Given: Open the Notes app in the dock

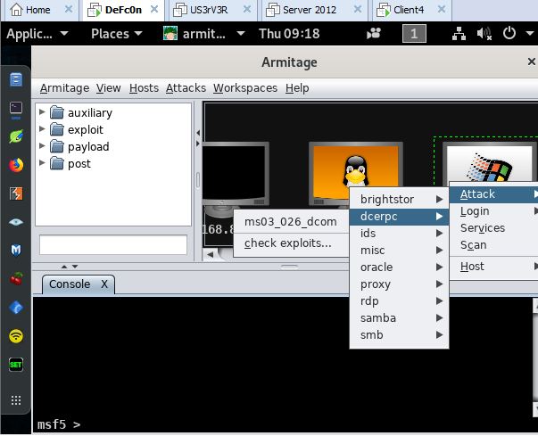Looking at the screenshot, I should click(16, 79).
